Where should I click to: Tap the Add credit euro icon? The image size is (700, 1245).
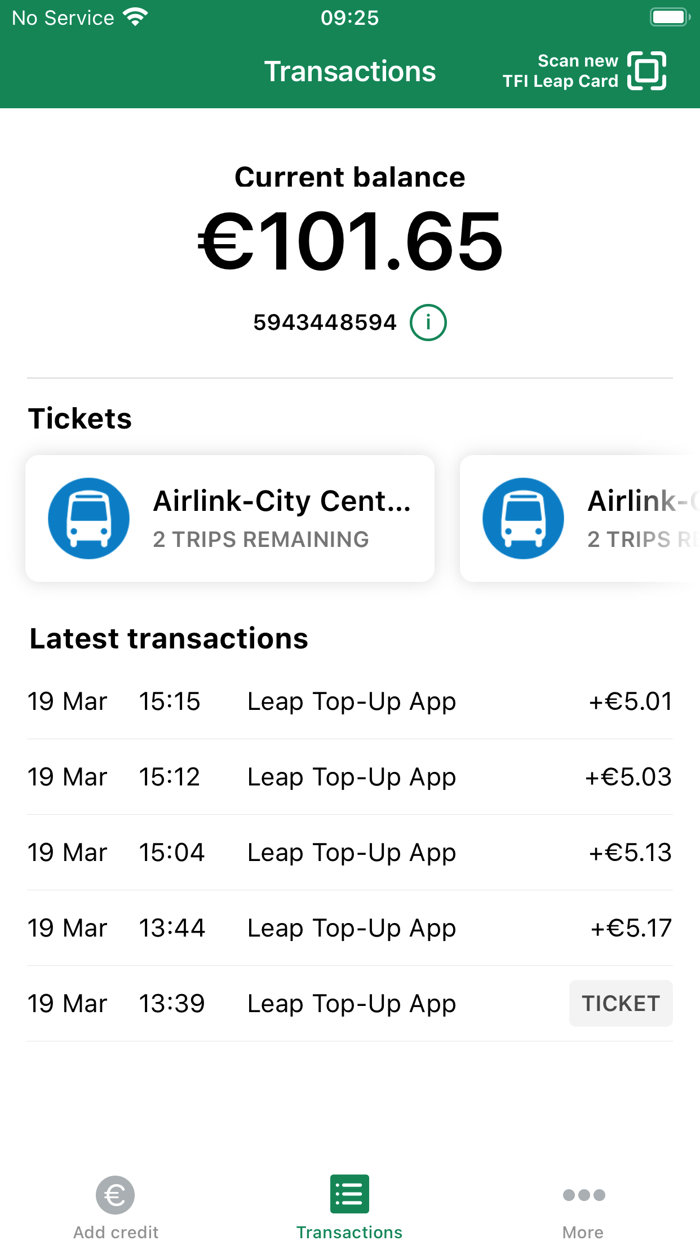[115, 1194]
